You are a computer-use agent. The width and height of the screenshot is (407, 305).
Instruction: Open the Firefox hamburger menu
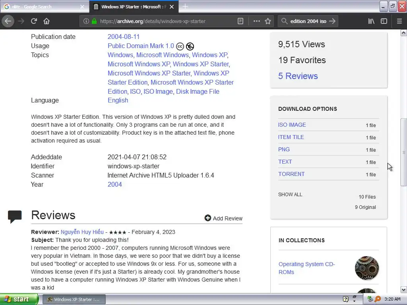pyautogui.click(x=399, y=21)
